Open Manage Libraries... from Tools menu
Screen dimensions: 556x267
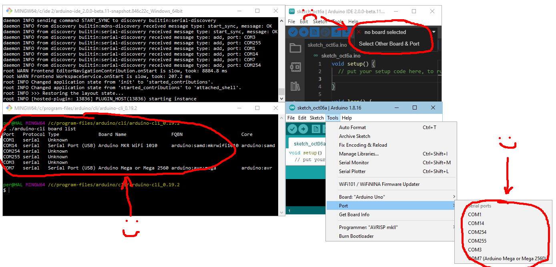391,153
